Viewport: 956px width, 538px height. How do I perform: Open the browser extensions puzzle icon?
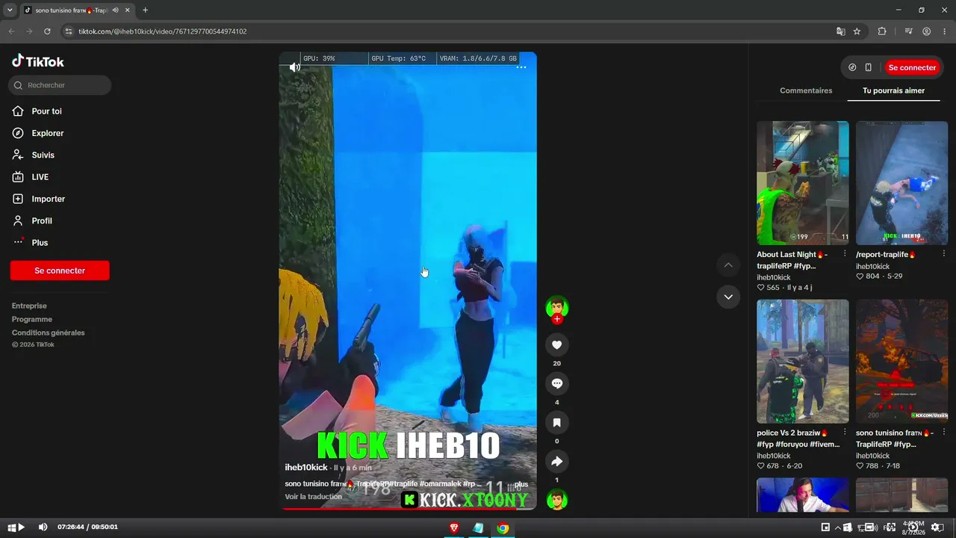tap(882, 31)
